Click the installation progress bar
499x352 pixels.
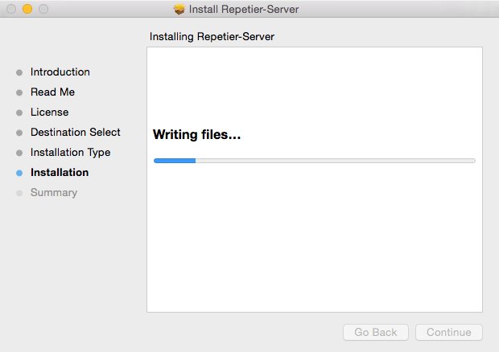pyautogui.click(x=314, y=161)
